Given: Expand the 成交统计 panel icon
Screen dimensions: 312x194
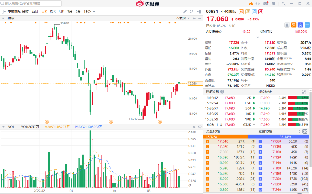Looking at the screenshot, I should pyautogui.click(x=304, y=92).
